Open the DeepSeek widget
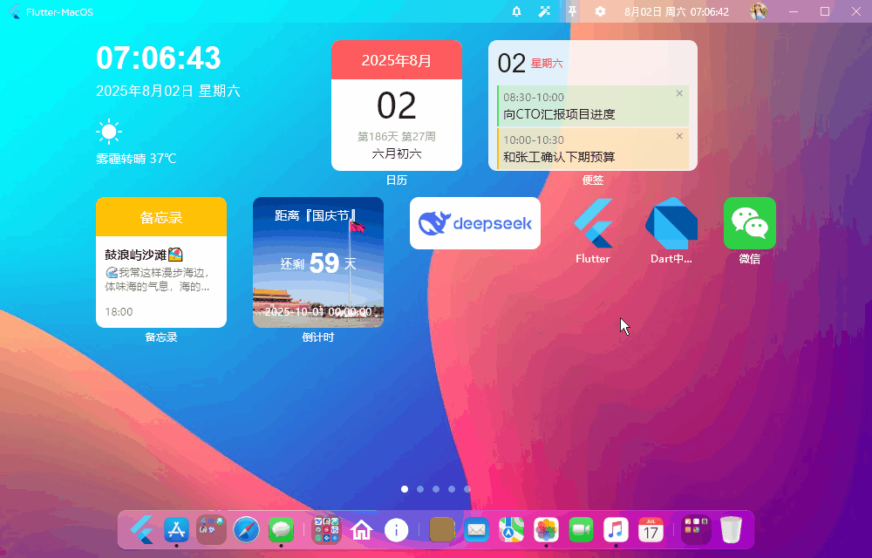Image resolution: width=872 pixels, height=558 pixels. coord(474,222)
